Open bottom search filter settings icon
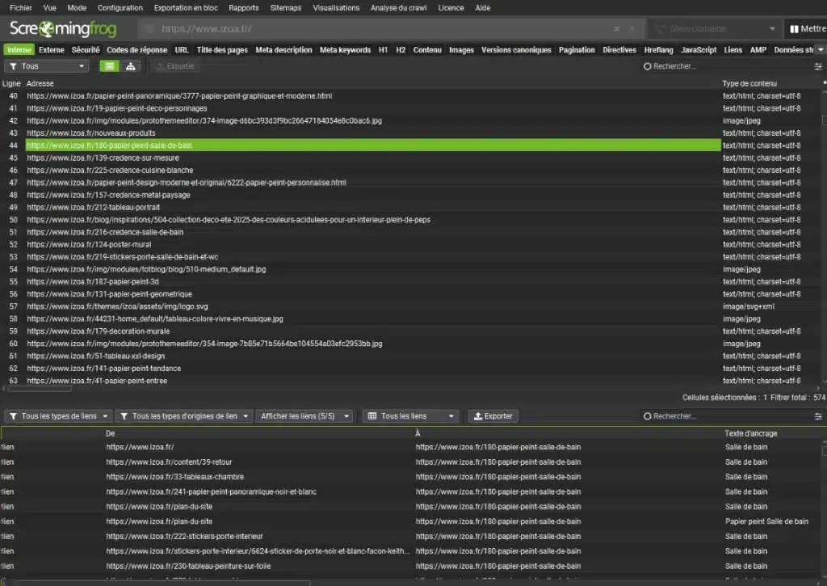This screenshot has height=586, width=827. (817, 416)
